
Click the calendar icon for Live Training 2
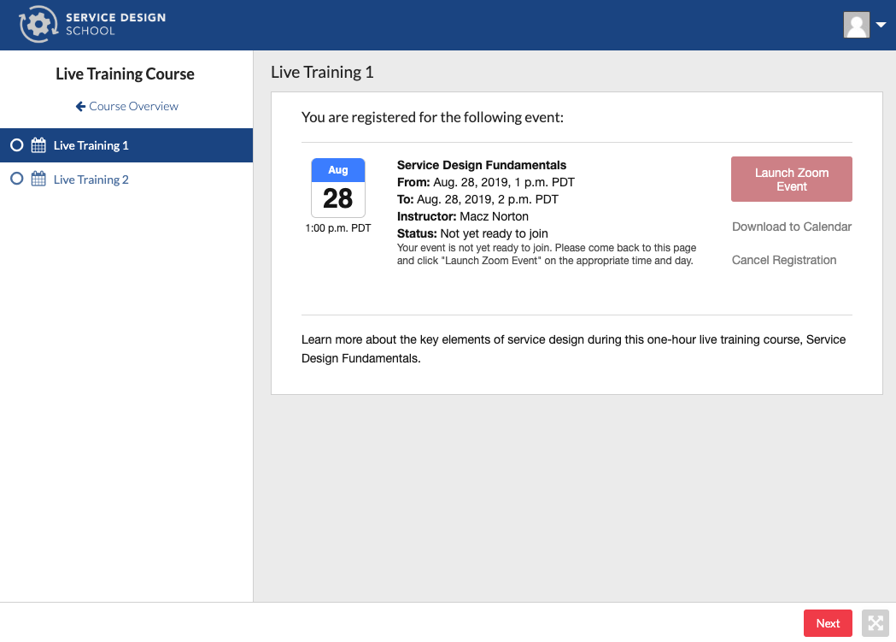(38, 180)
